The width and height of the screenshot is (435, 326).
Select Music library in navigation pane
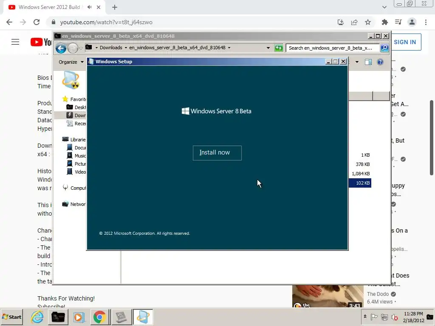pyautogui.click(x=76, y=155)
